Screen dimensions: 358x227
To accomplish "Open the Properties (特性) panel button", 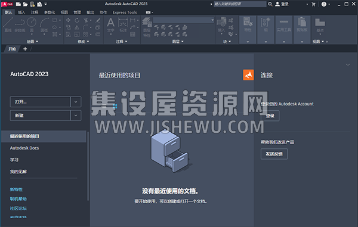I will (248, 25).
